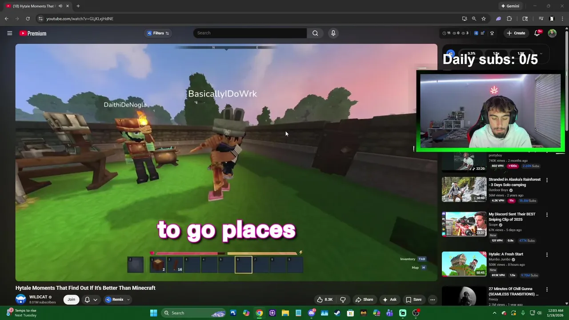Screen dimensions: 569x320
Task: Save the video to playlist
Action: (x=413, y=300)
